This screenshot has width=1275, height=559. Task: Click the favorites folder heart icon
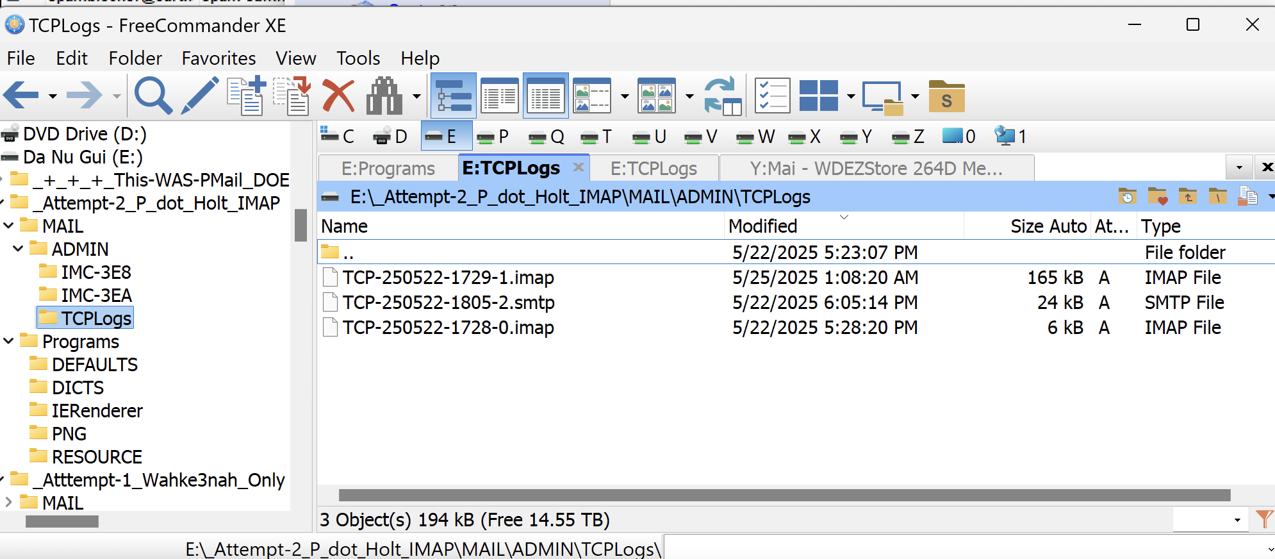pos(1157,197)
